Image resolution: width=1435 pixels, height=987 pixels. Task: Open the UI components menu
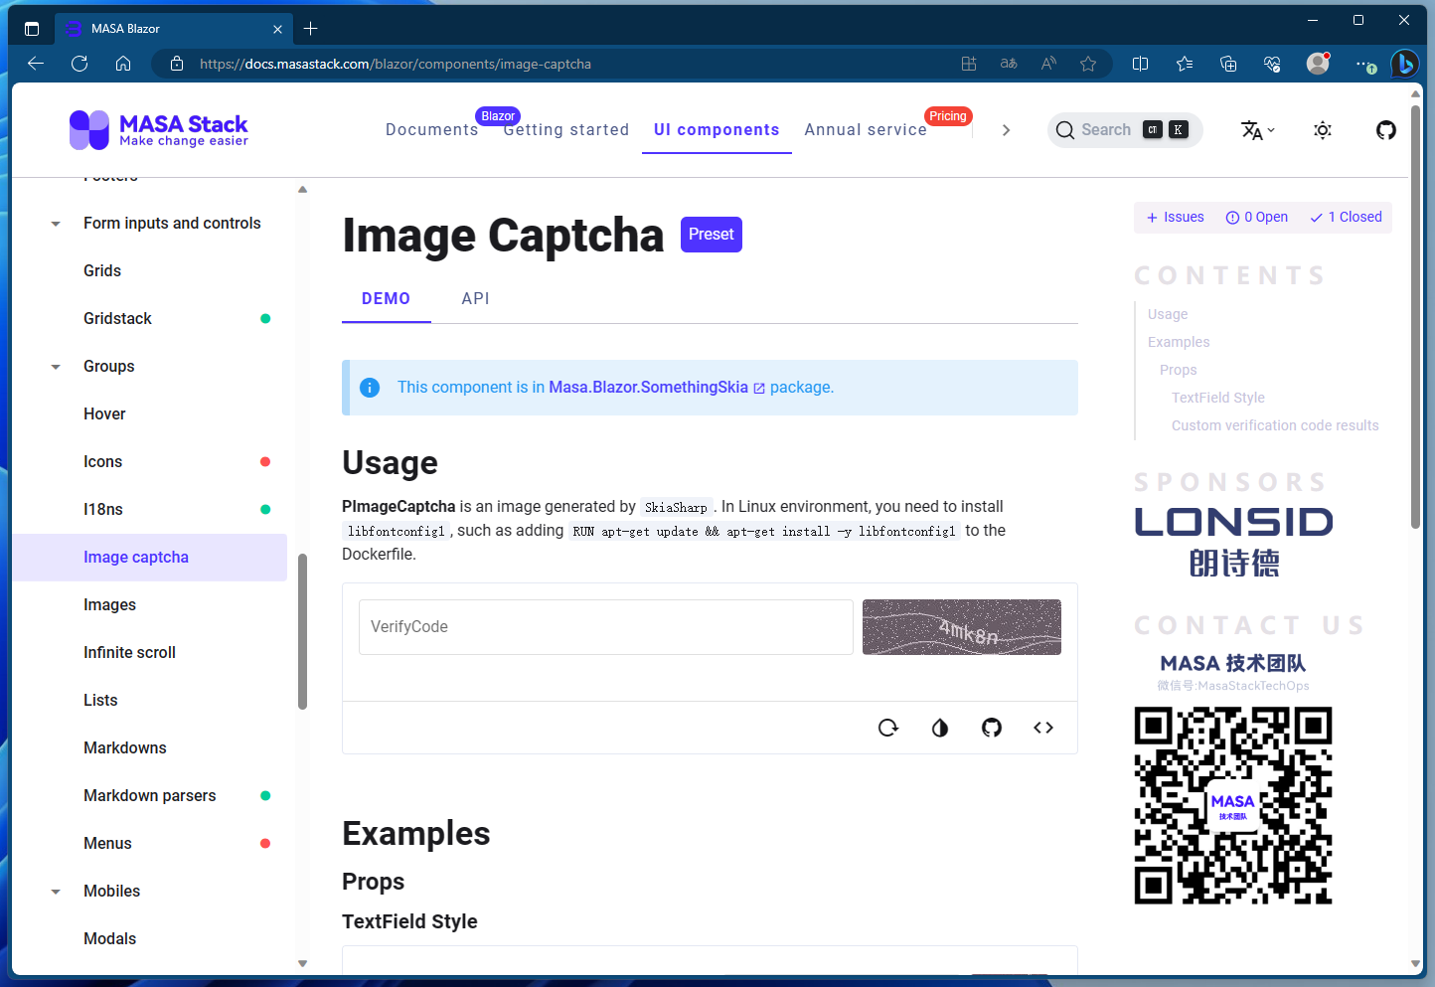coord(717,129)
